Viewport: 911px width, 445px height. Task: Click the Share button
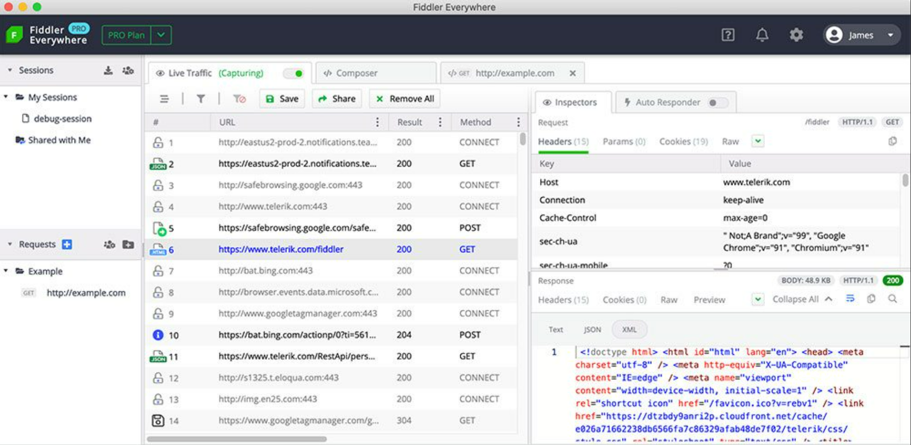(x=337, y=99)
